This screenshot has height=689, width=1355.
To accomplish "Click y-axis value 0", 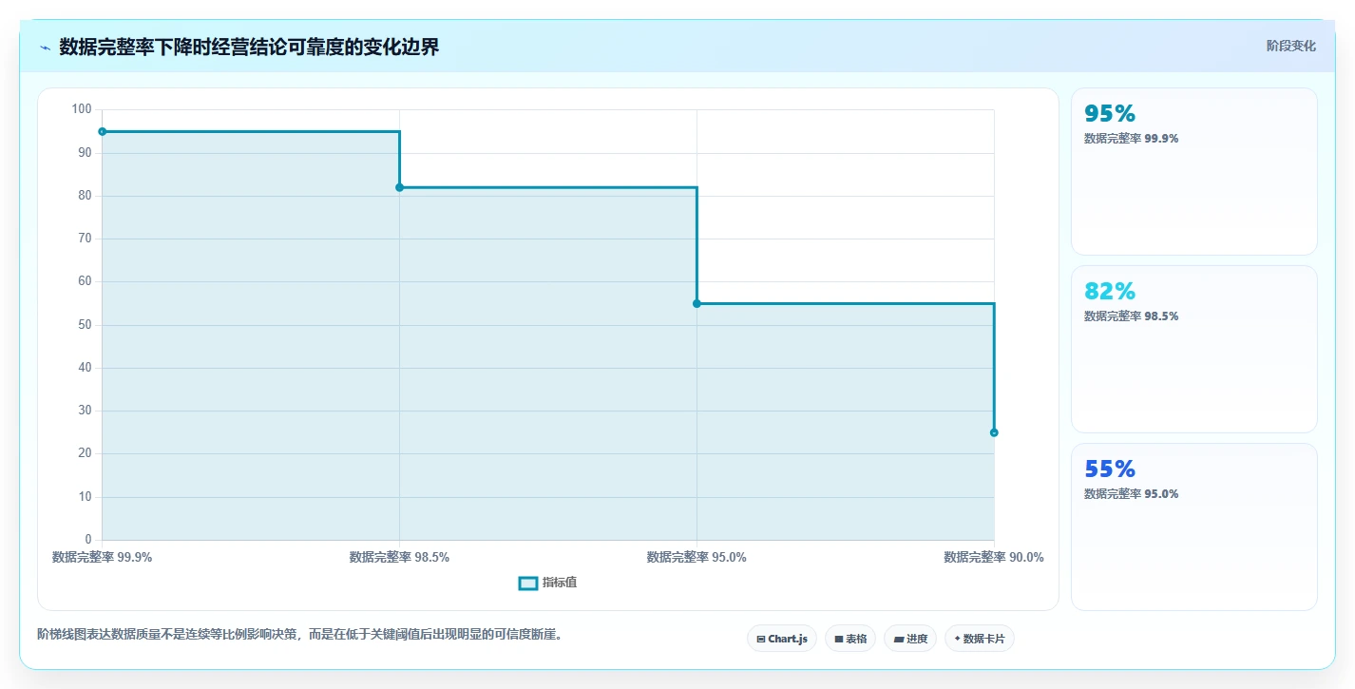I will [88, 540].
